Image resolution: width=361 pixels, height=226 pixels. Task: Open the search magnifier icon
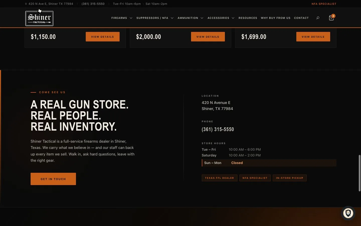pyautogui.click(x=318, y=18)
